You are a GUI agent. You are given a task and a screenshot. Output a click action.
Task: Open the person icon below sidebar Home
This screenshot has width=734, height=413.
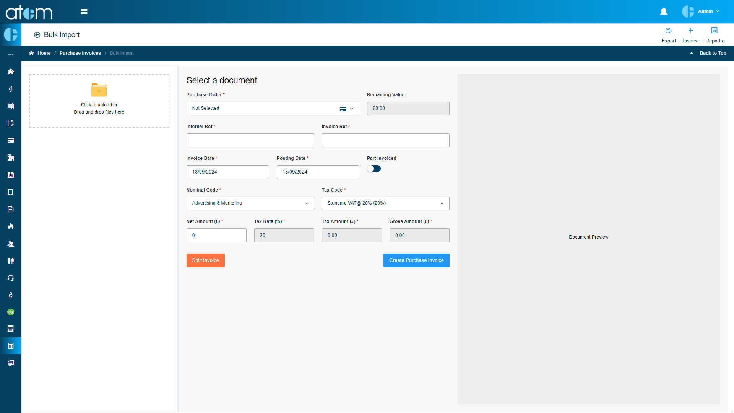click(x=11, y=89)
